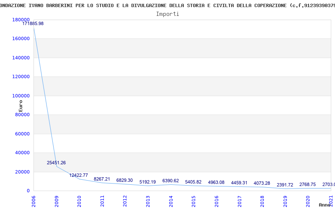Click the data label 12422.77

tap(79, 175)
